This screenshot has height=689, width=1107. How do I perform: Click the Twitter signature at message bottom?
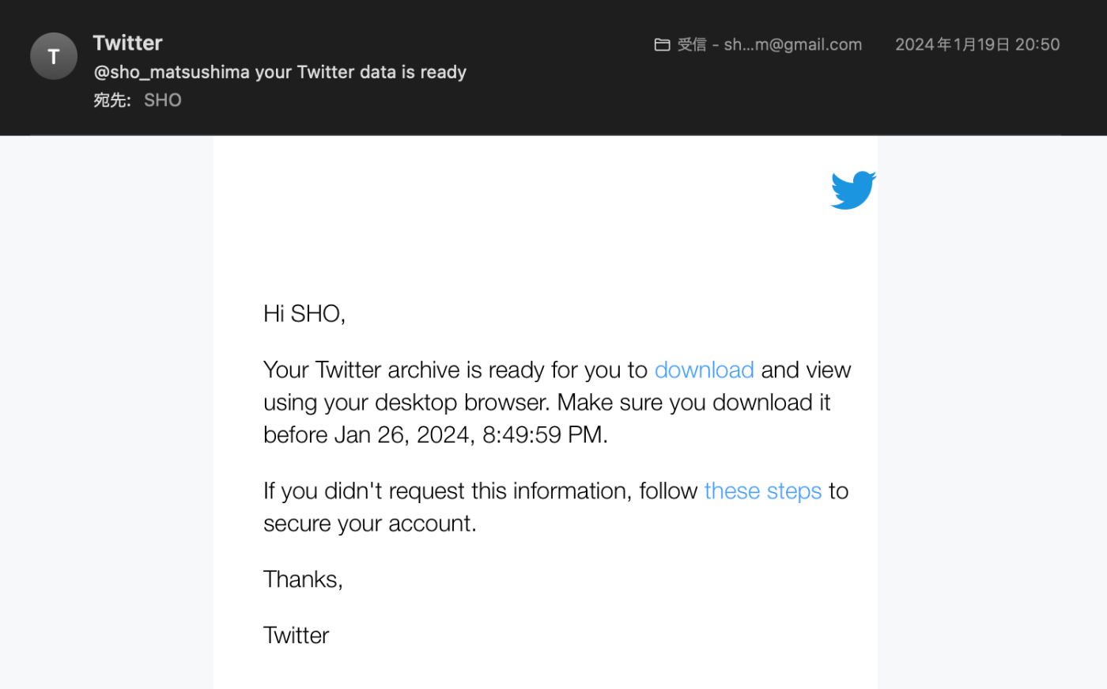[x=296, y=635]
